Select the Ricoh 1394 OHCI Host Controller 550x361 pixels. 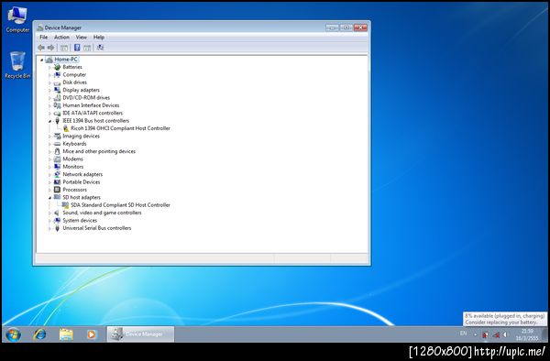pos(120,128)
